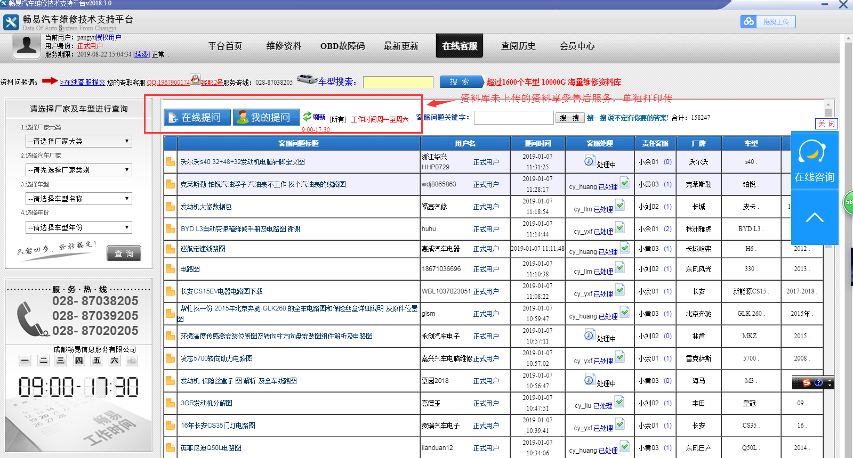Click 处理中 clock icon in 林肯 row
Image resolution: width=853 pixels, height=458 pixels.
[589, 334]
